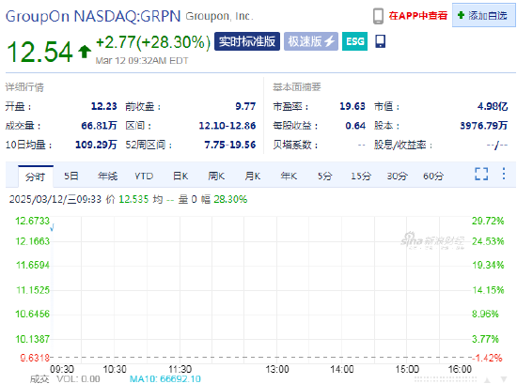
Task: Click the 基本面摘要 section heading
Action: [297, 87]
